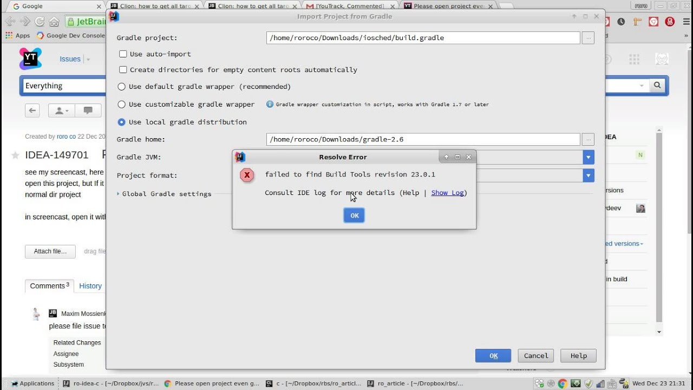Viewport: 693px width, 390px height.
Task: Click the power plug tray icon
Action: pos(623,383)
